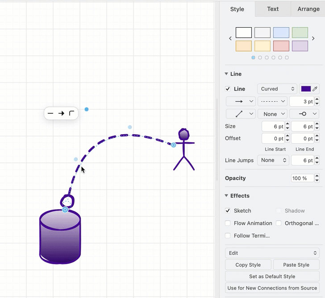This screenshot has height=298, width=325.
Task: Apply the light blue style swatch
Action: click(281, 33)
